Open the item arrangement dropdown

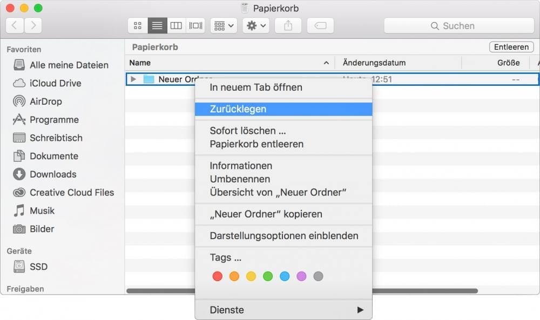coord(223,25)
